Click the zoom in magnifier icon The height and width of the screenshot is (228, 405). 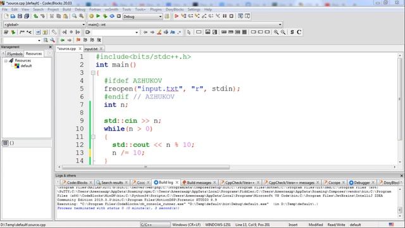tap(276, 32)
